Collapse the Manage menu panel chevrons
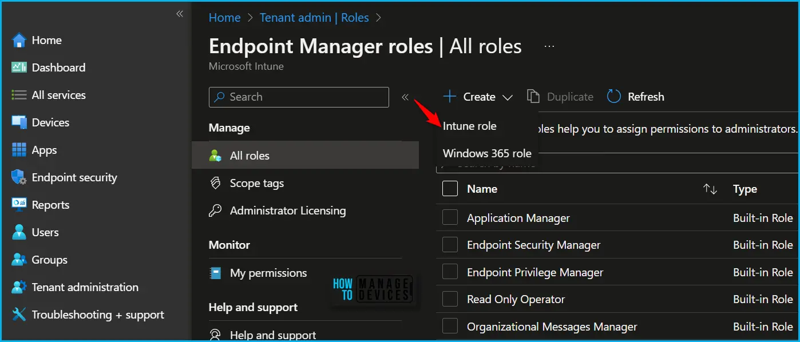Screen dimensions: 800x342 pyautogui.click(x=405, y=97)
